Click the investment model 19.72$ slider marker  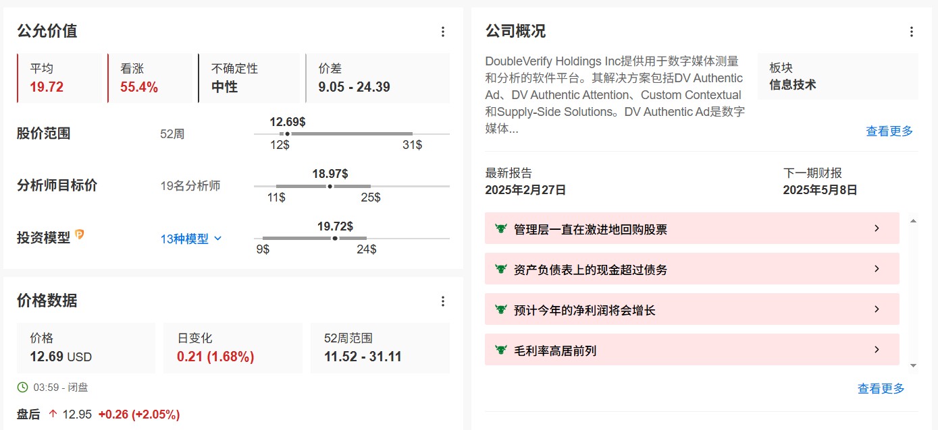(x=335, y=238)
